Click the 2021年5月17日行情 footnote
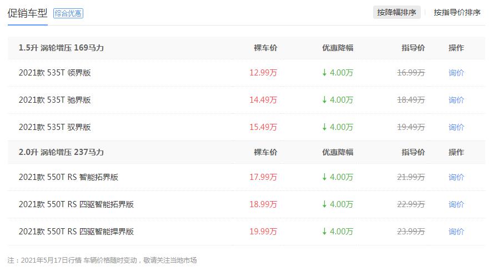Screen dimensions: 493x271 (102, 260)
